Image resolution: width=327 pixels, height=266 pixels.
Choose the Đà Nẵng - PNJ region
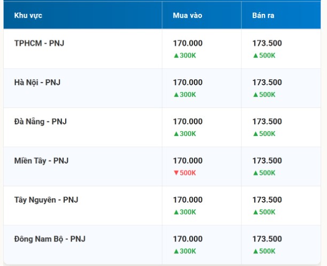[x=41, y=122]
